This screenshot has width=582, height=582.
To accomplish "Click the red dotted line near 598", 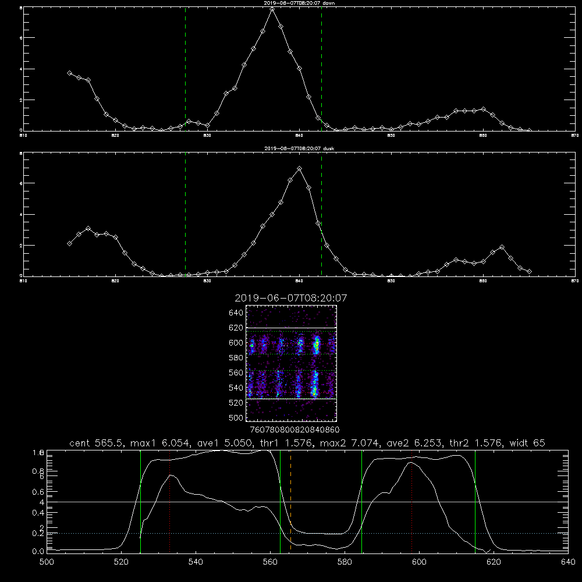I will coord(411,501).
